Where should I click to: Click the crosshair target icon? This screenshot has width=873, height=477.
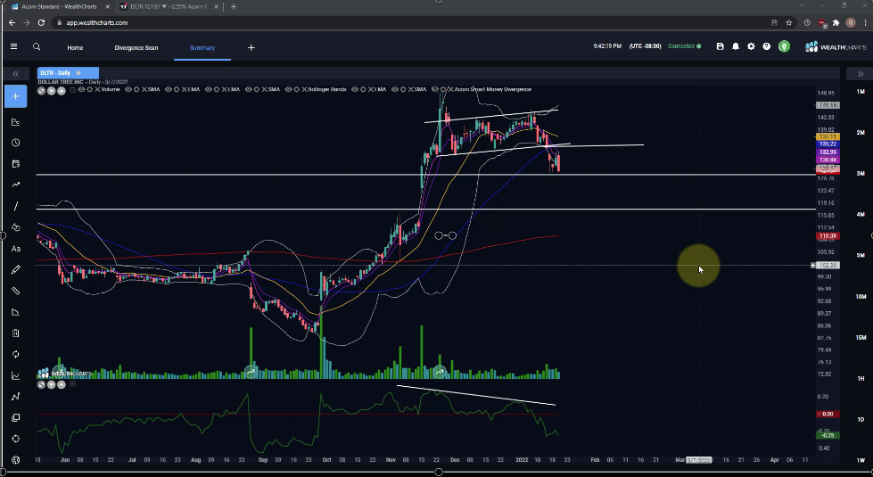[15, 439]
